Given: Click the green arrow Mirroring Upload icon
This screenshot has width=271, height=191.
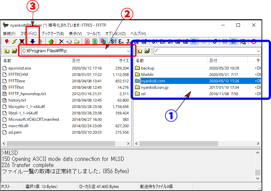Looking at the screenshot, I should [51, 42].
